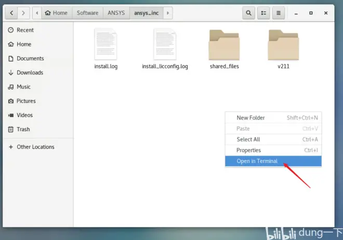Click the search magnifier icon
This screenshot has width=343, height=240.
click(x=248, y=13)
